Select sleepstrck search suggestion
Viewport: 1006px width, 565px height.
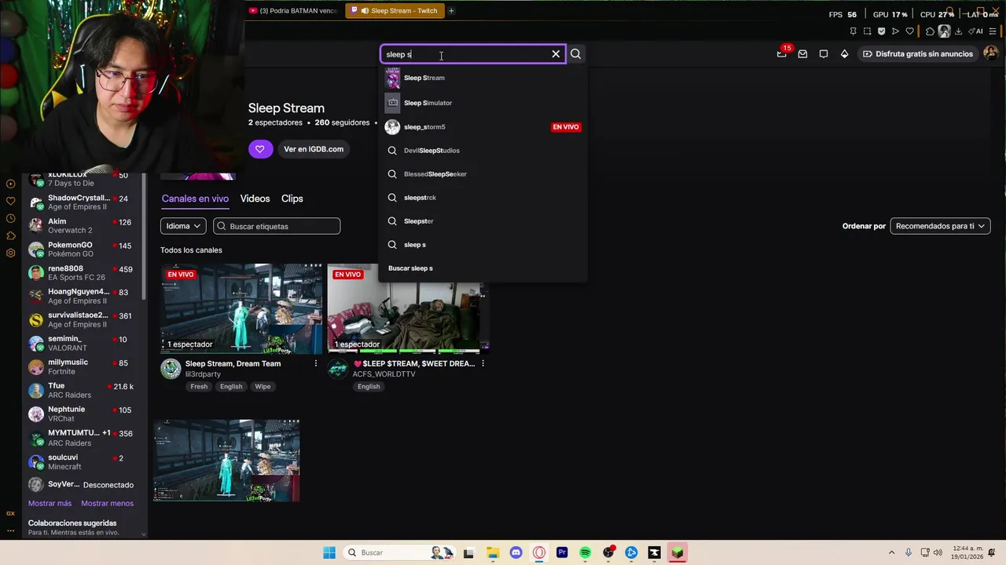tap(482, 198)
